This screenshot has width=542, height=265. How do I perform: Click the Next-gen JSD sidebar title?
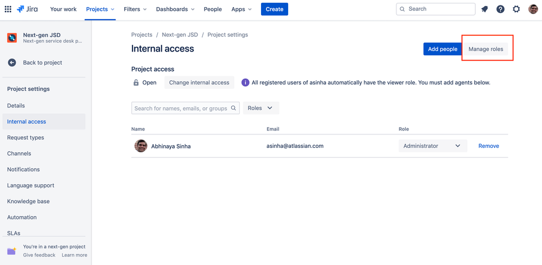(x=42, y=35)
